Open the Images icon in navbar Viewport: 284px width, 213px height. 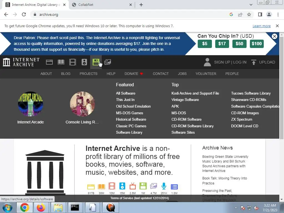coord(108,62)
